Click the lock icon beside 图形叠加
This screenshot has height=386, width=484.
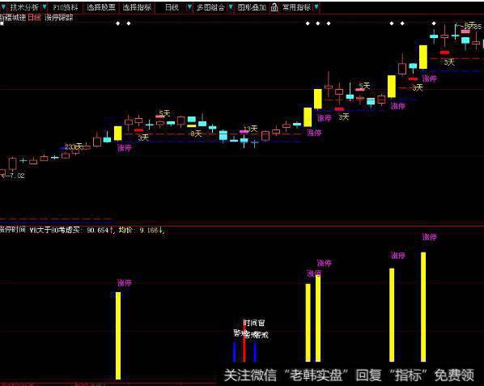[274, 7]
